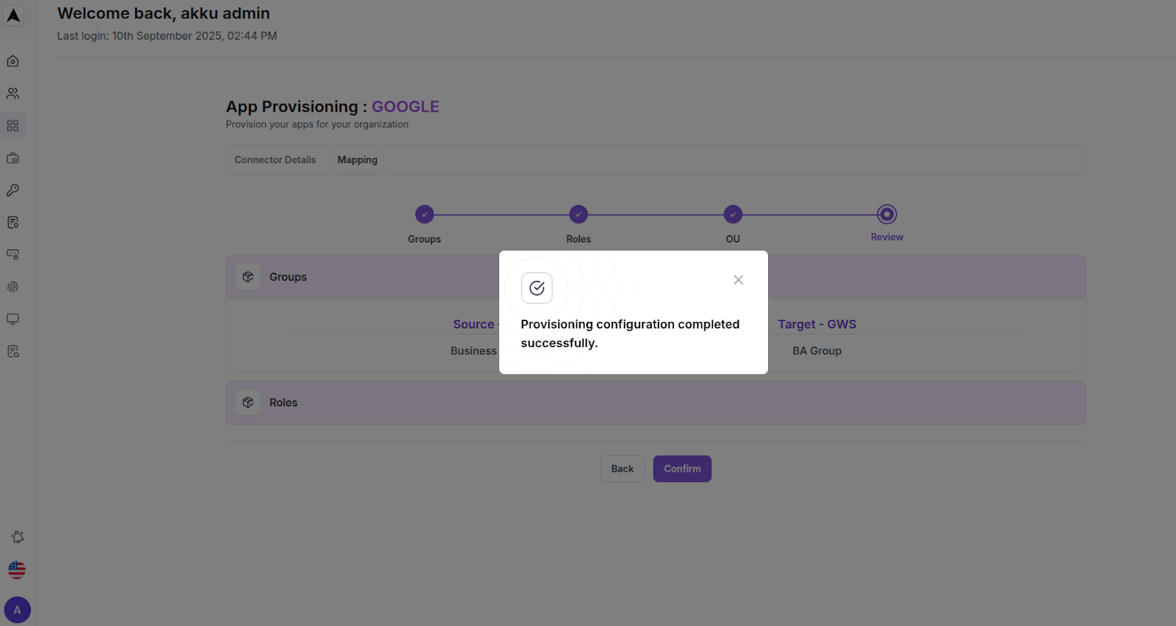1176x626 pixels.
Task: Open the users icon in sidebar
Action: [x=12, y=93]
